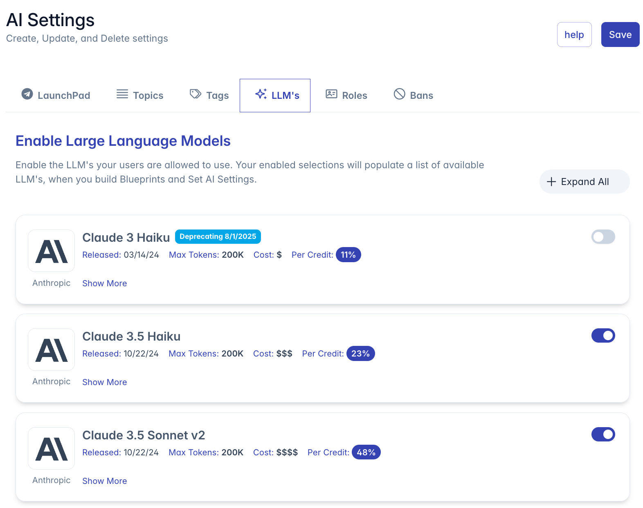The width and height of the screenshot is (643, 508).
Task: Enable the Claude 3 Haiku toggle
Action: (603, 237)
